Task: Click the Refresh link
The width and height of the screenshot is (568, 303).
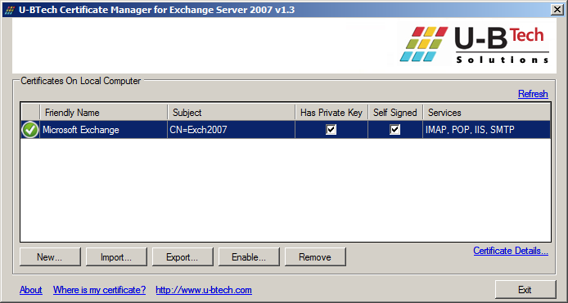Action: [533, 94]
